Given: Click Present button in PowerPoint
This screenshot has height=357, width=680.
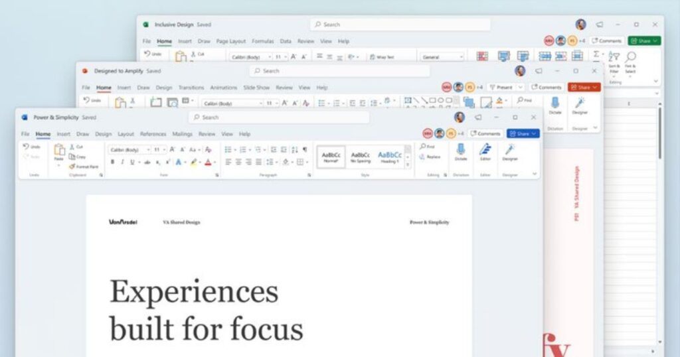Looking at the screenshot, I should tap(501, 87).
